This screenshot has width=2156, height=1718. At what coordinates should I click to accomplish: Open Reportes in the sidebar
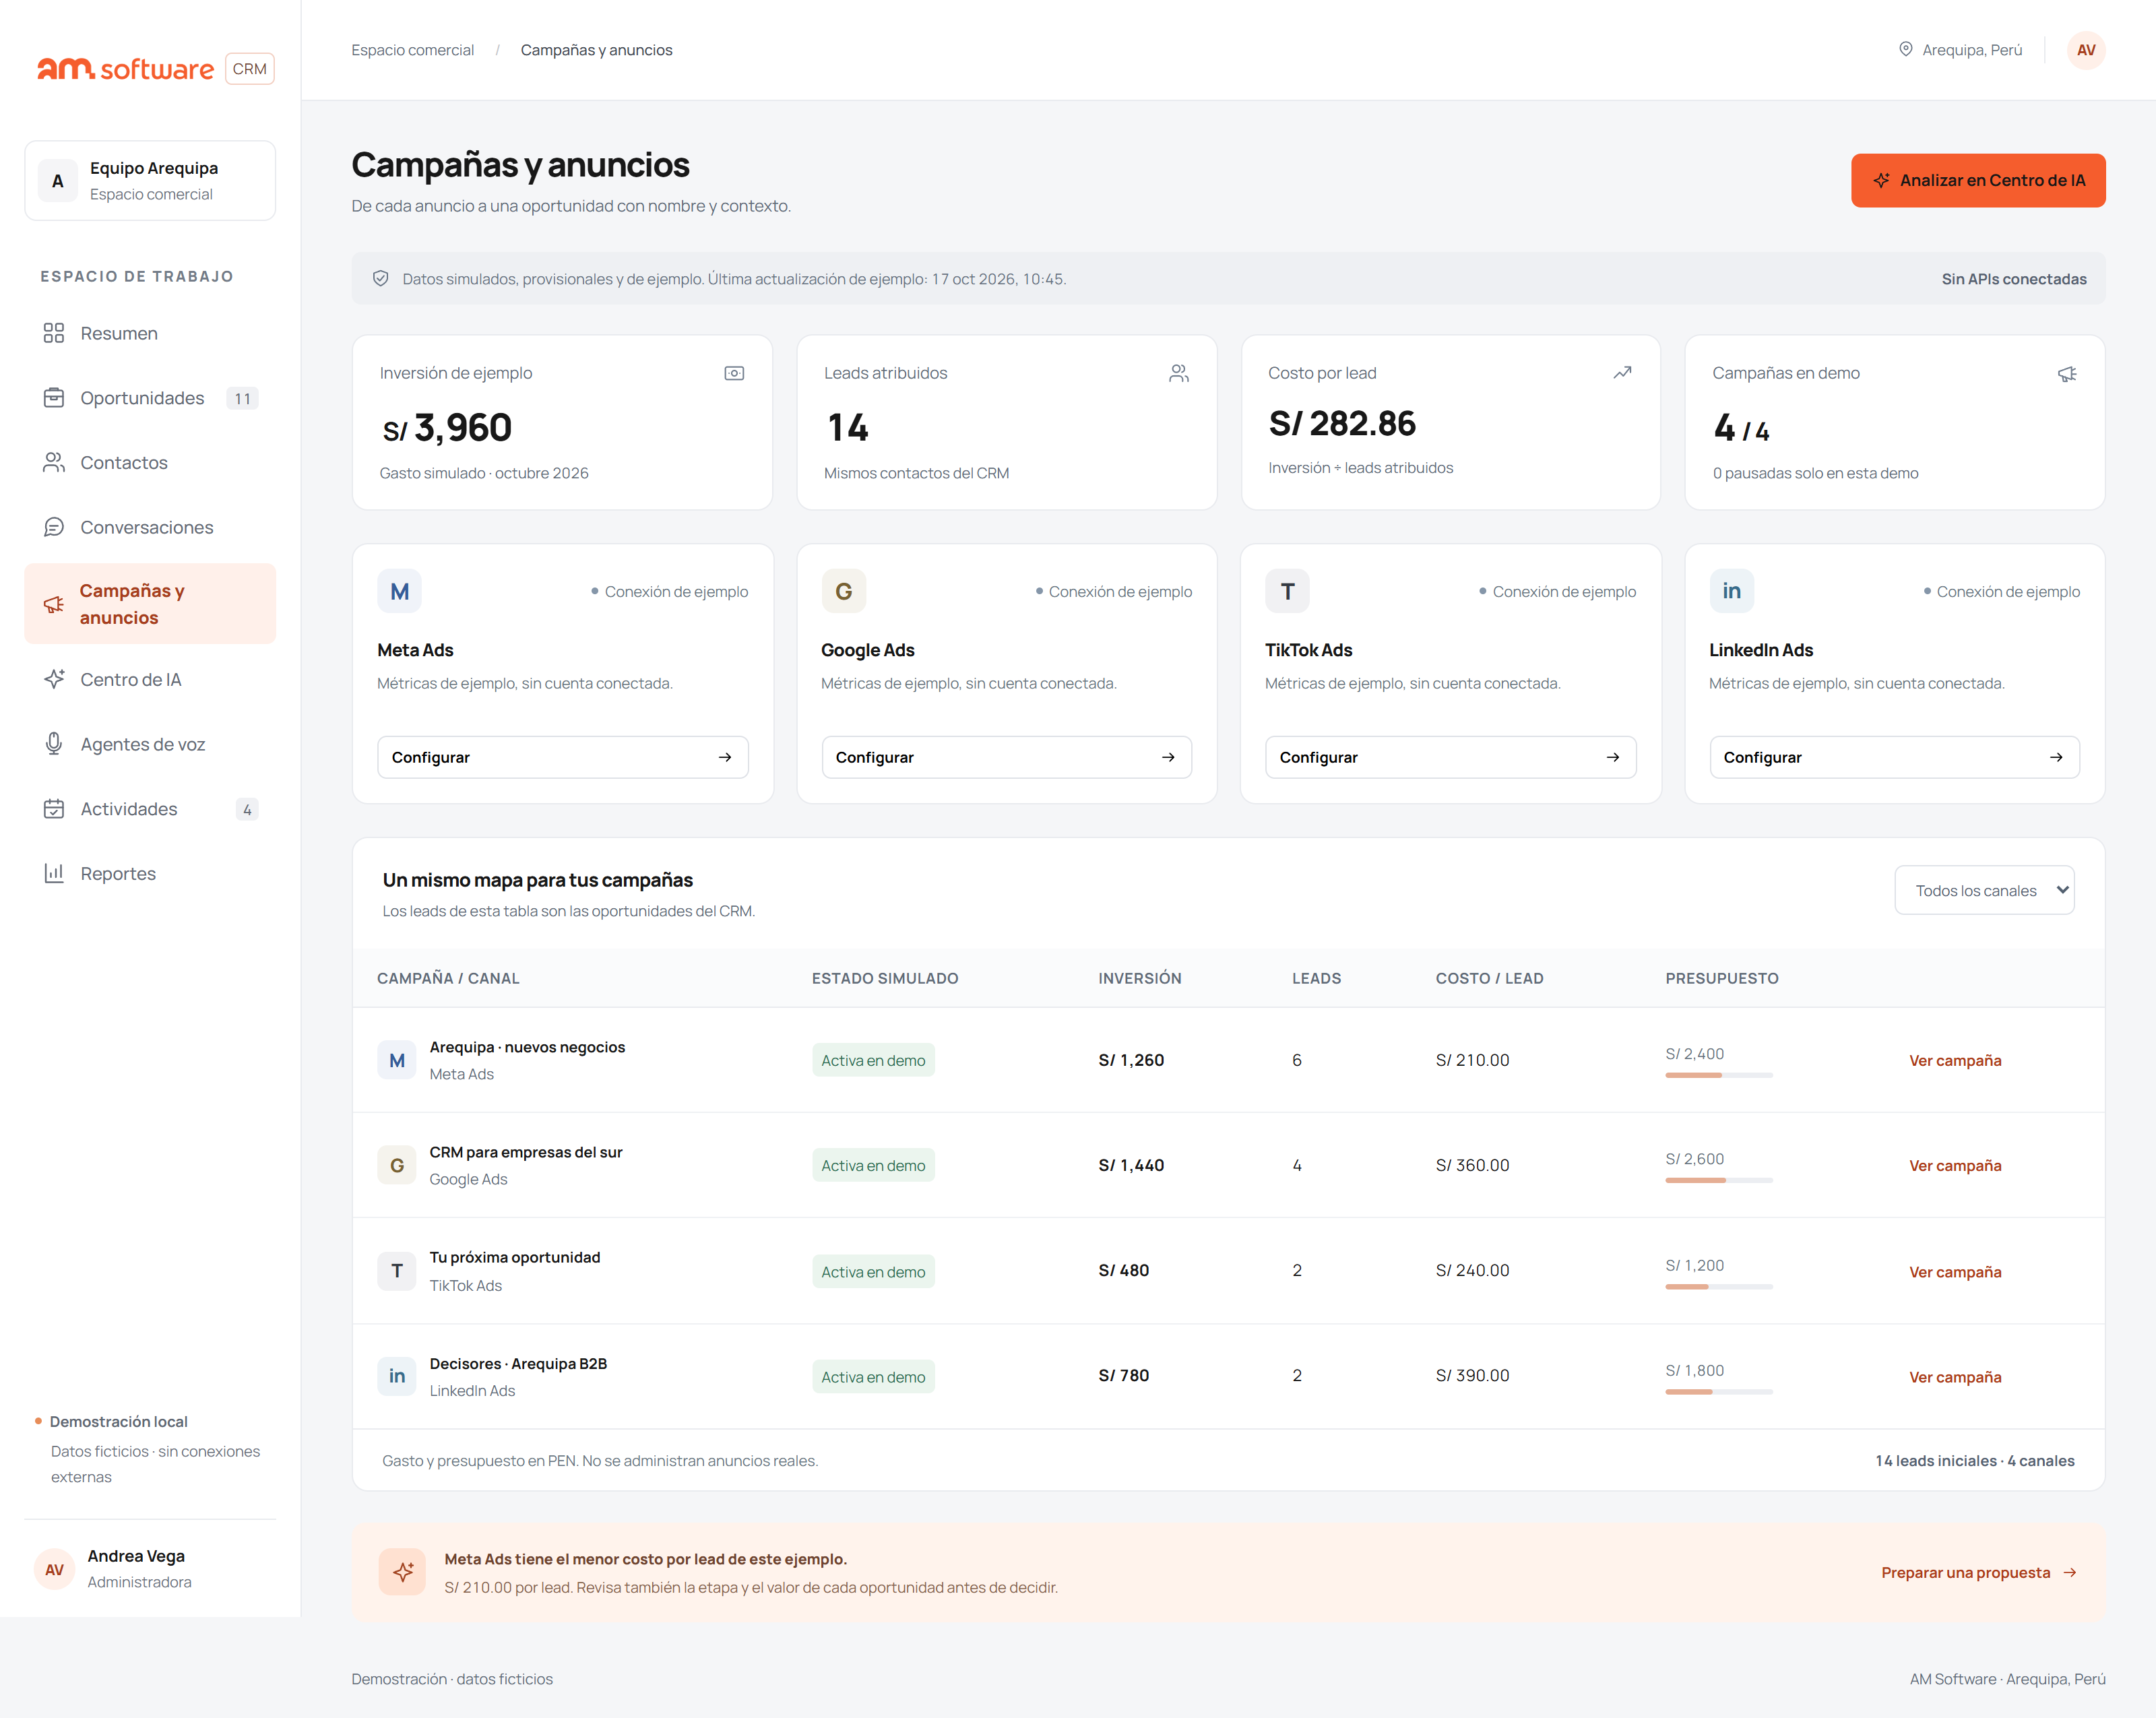(x=150, y=873)
